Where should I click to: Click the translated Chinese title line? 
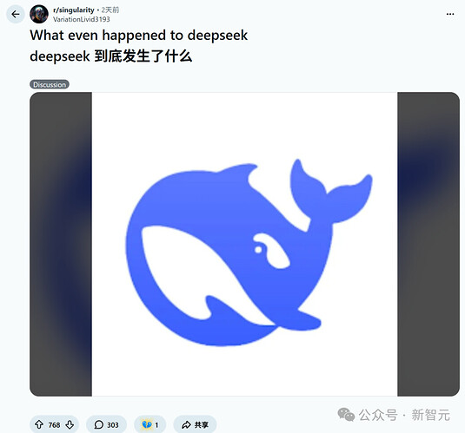tap(111, 56)
